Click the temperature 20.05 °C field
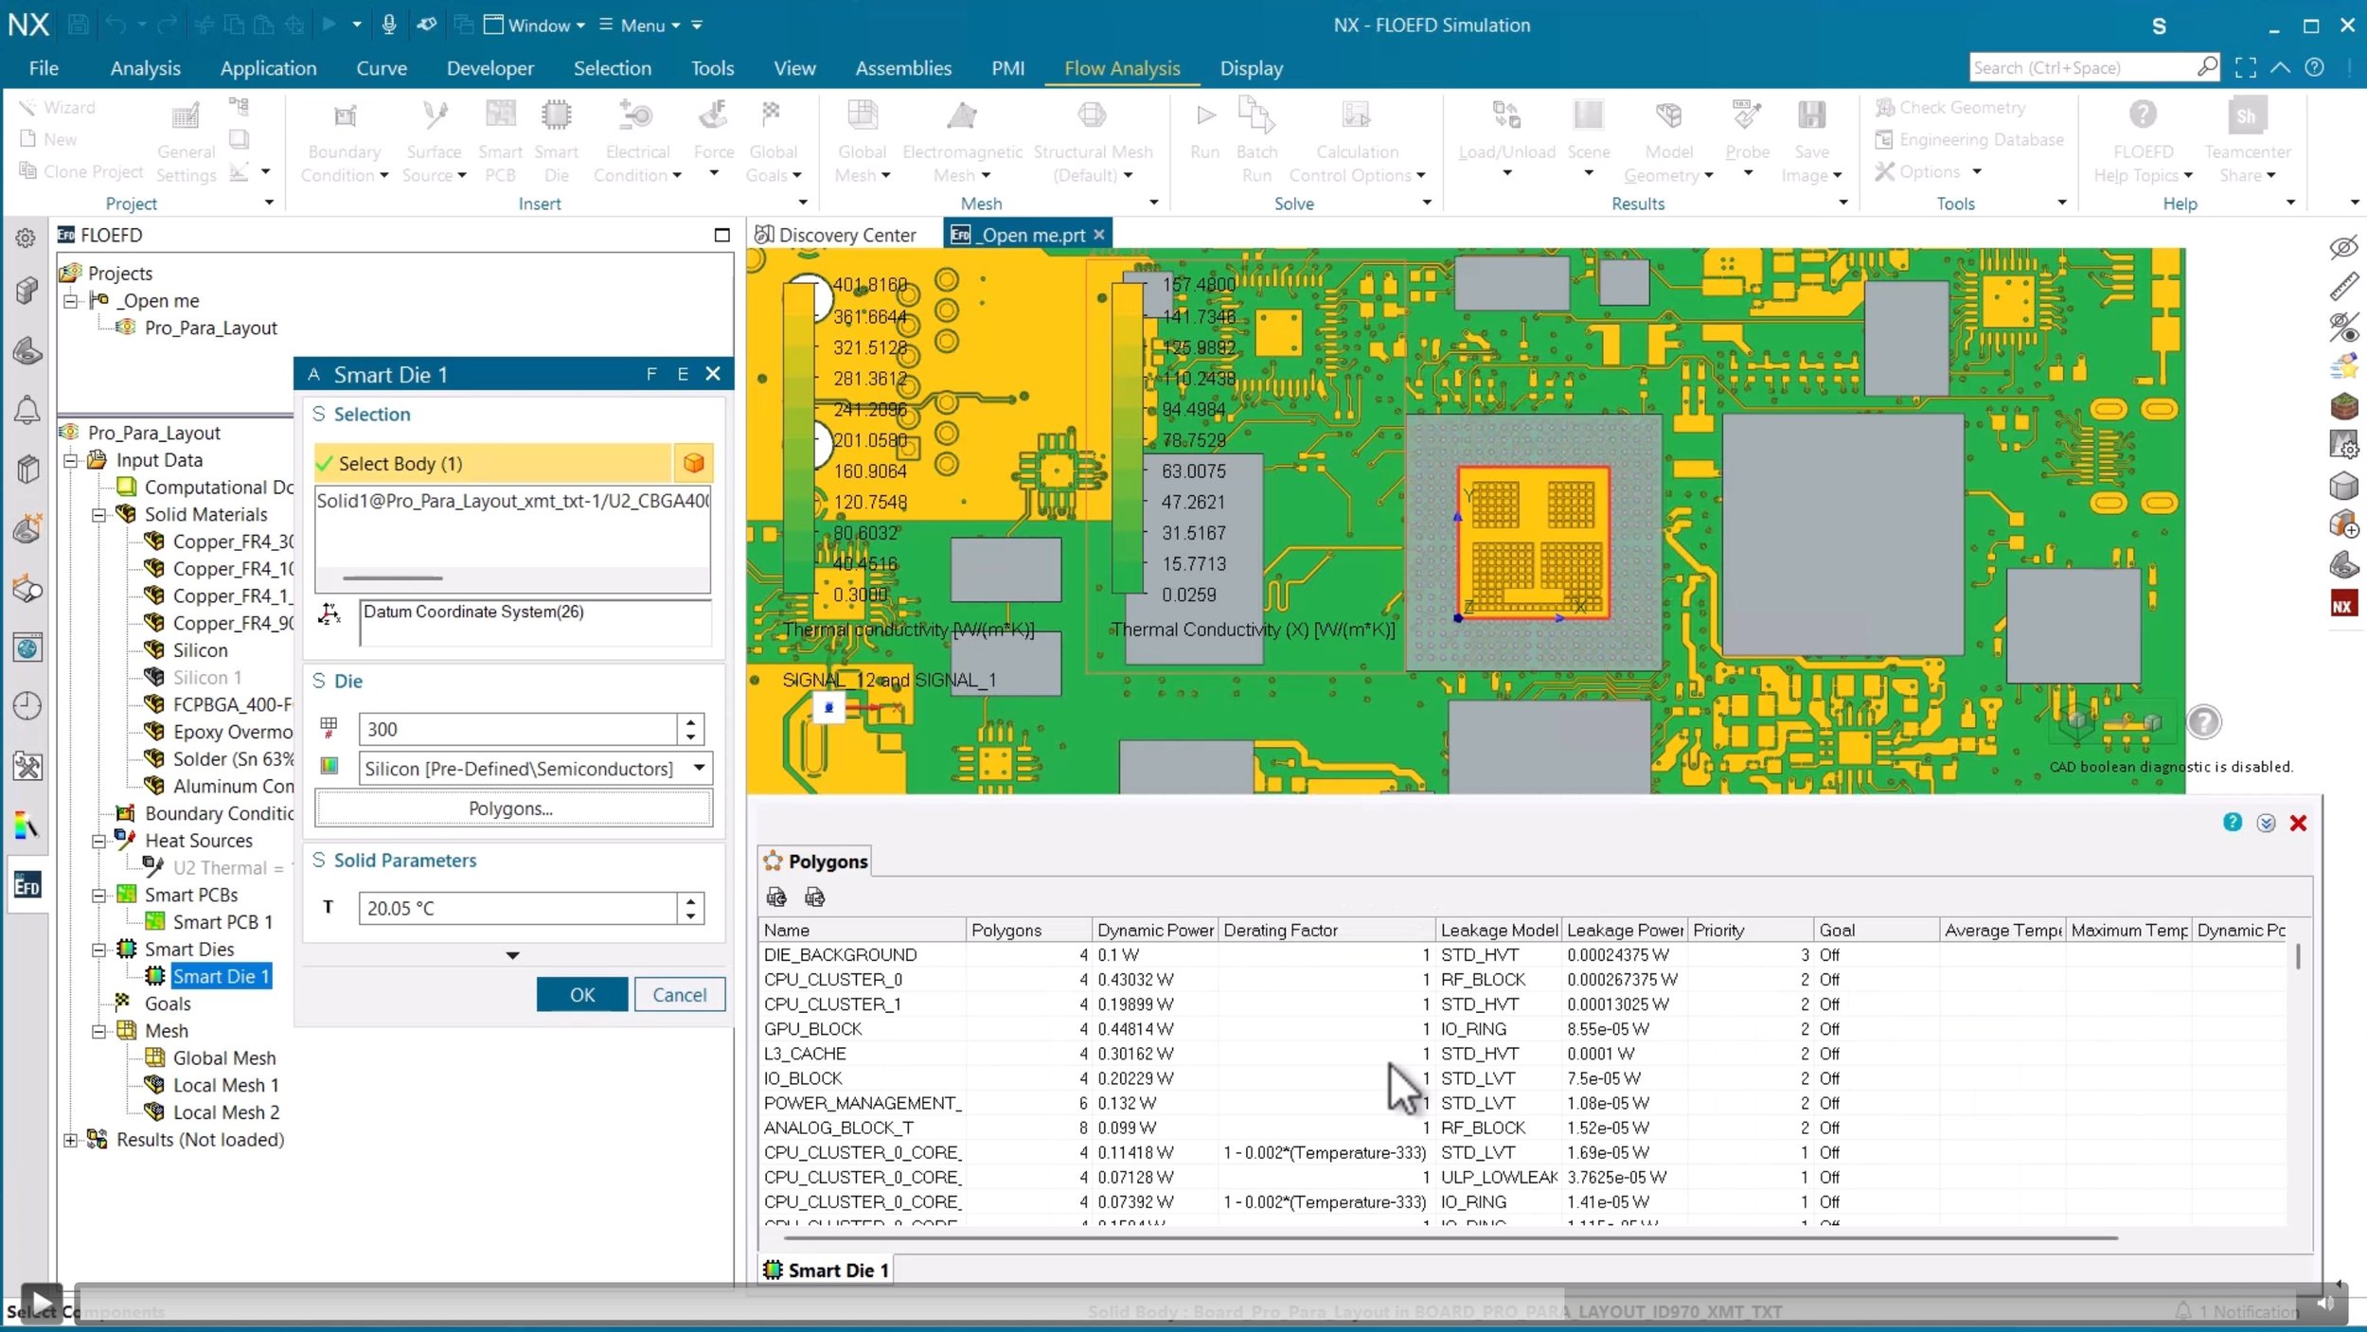 (518, 908)
